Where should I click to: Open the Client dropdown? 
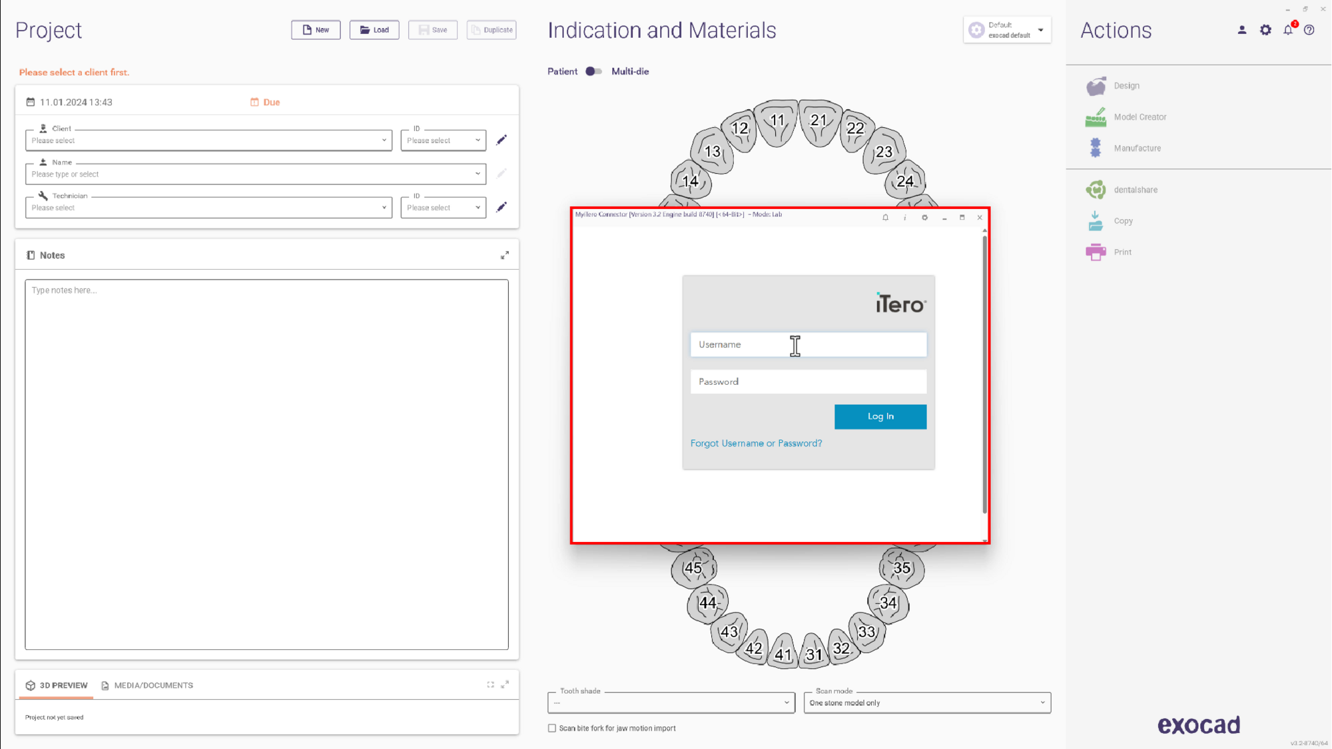208,140
